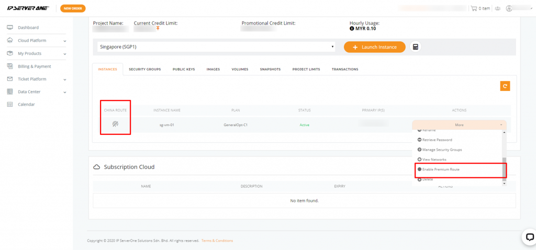
Task: Click the Ticket Platform envelope icon
Action: tap(10, 79)
